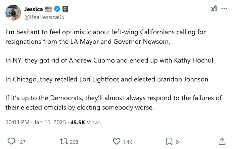Click the American flag emoji next to name
Screen dimensions: 233x149
point(49,9)
